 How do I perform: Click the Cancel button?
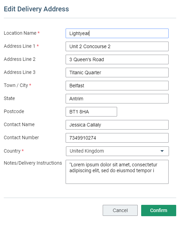pyautogui.click(x=120, y=210)
